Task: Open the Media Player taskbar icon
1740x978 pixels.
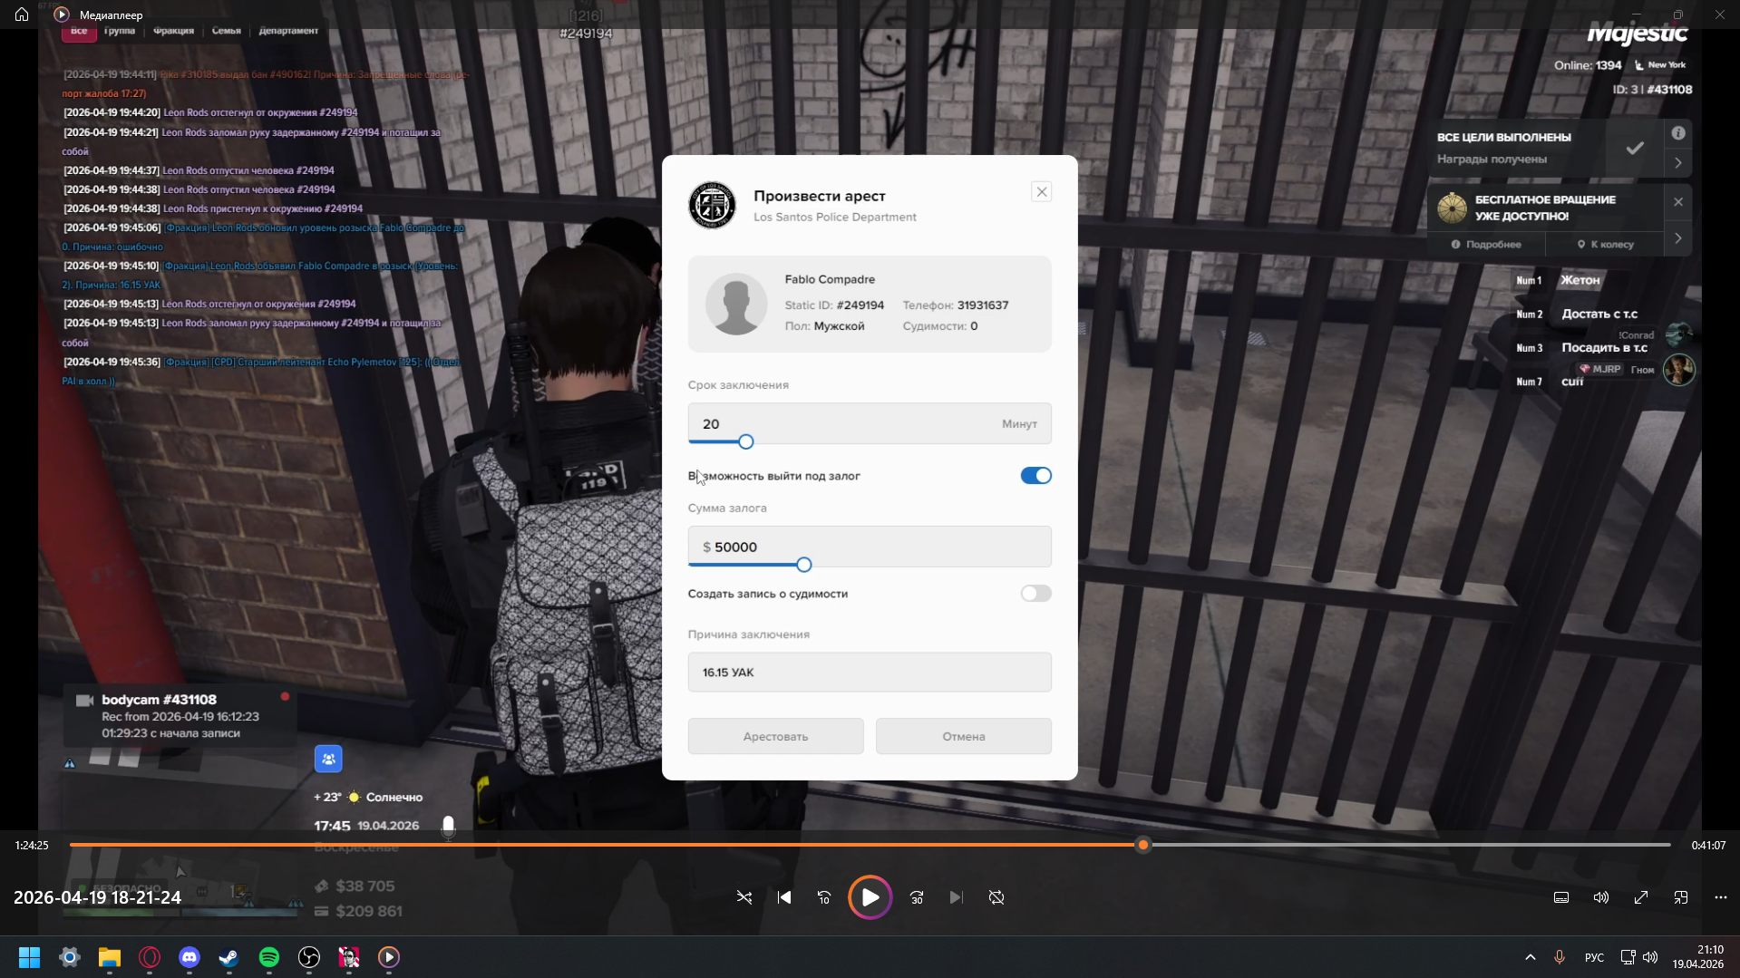Action: pos(389,957)
